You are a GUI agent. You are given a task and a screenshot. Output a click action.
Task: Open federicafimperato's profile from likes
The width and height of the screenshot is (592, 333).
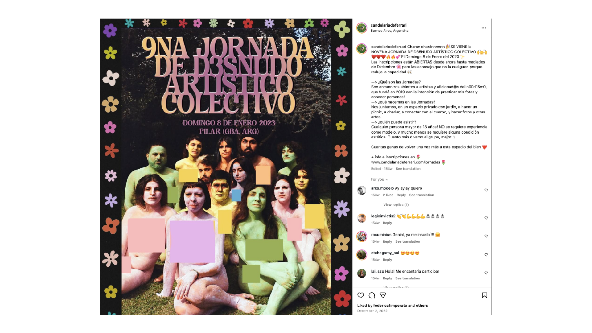tap(390, 306)
